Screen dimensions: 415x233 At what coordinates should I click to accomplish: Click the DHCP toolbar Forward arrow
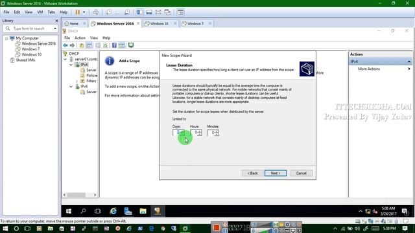[72, 45]
